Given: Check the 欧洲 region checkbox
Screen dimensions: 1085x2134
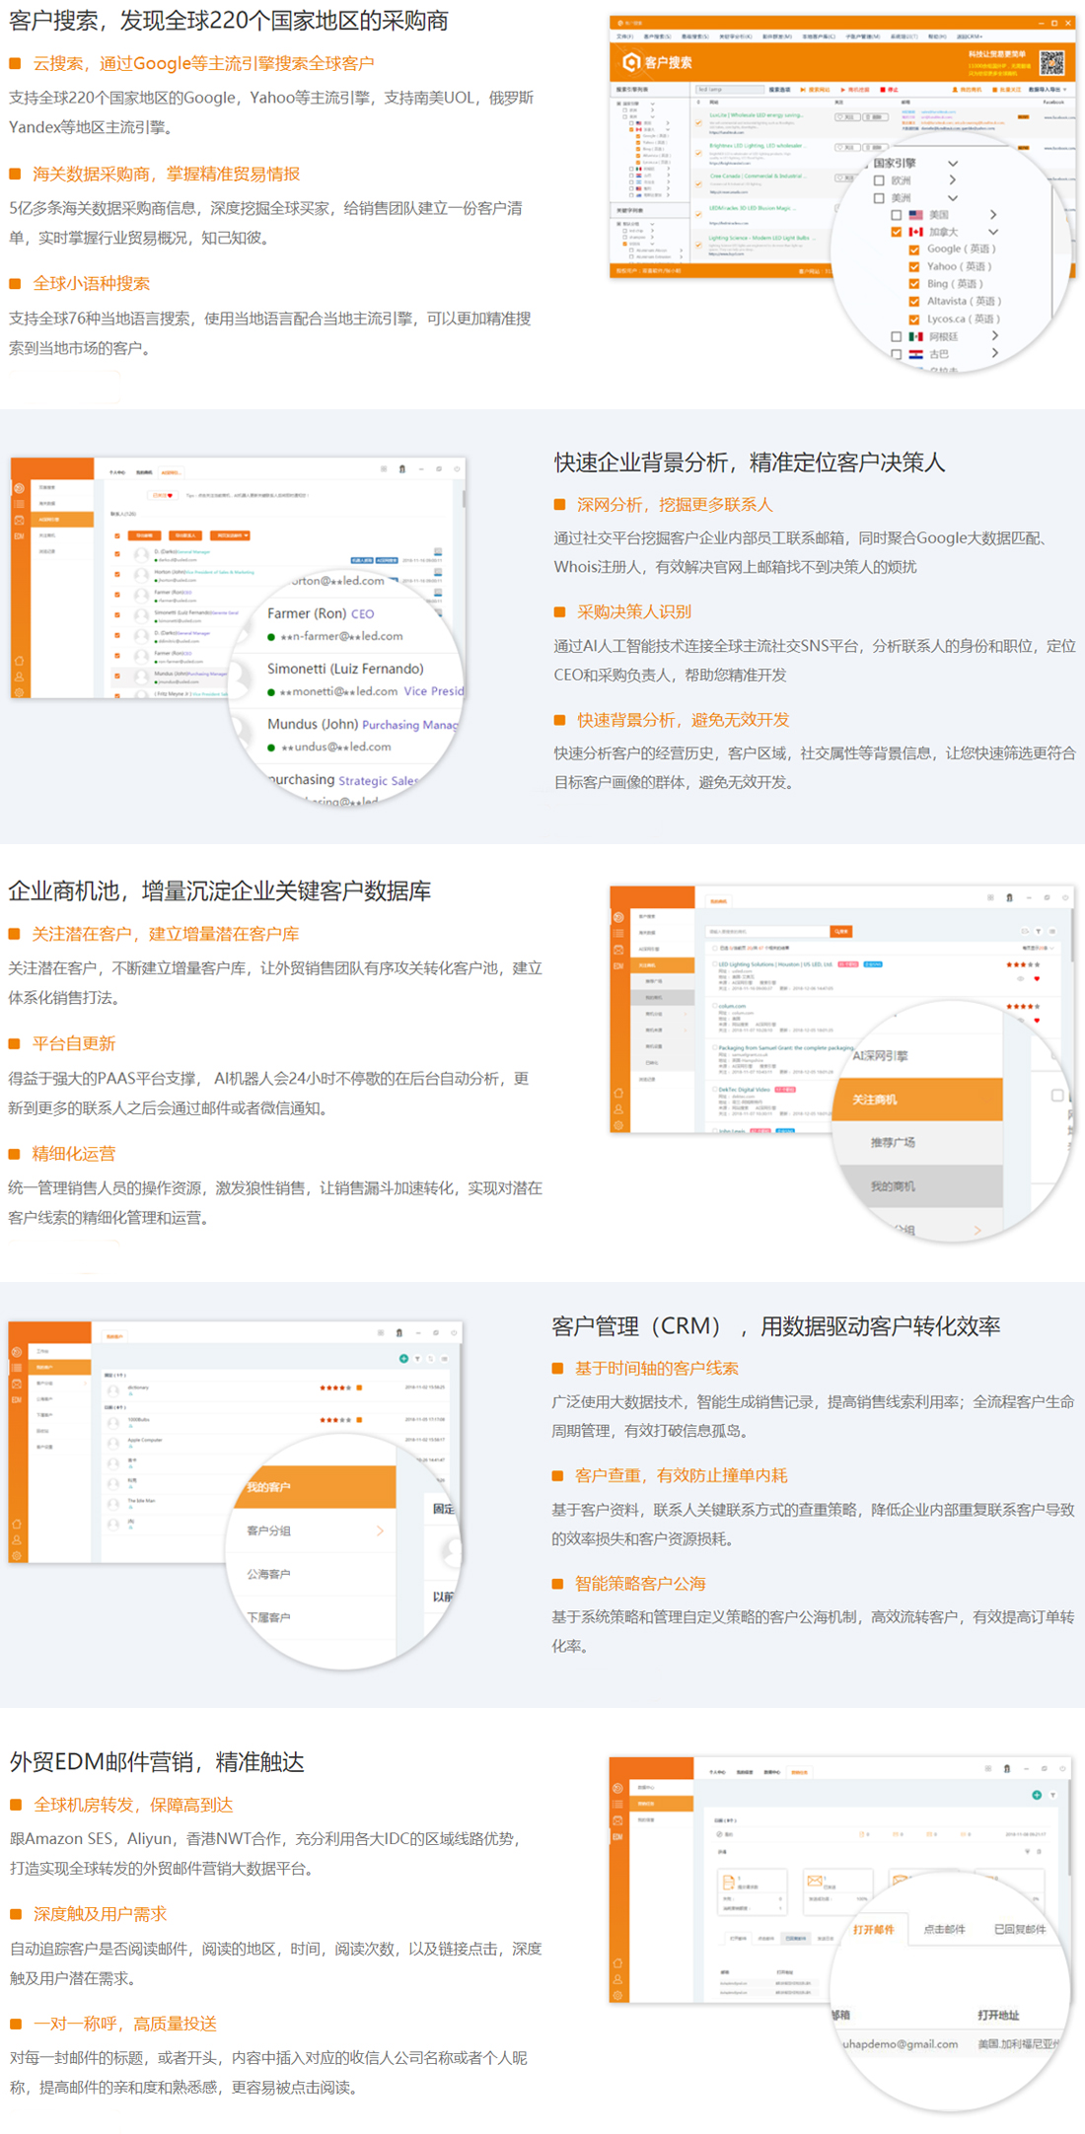Looking at the screenshot, I should click(879, 180).
